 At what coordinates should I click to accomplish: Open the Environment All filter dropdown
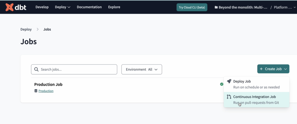pos(142,69)
